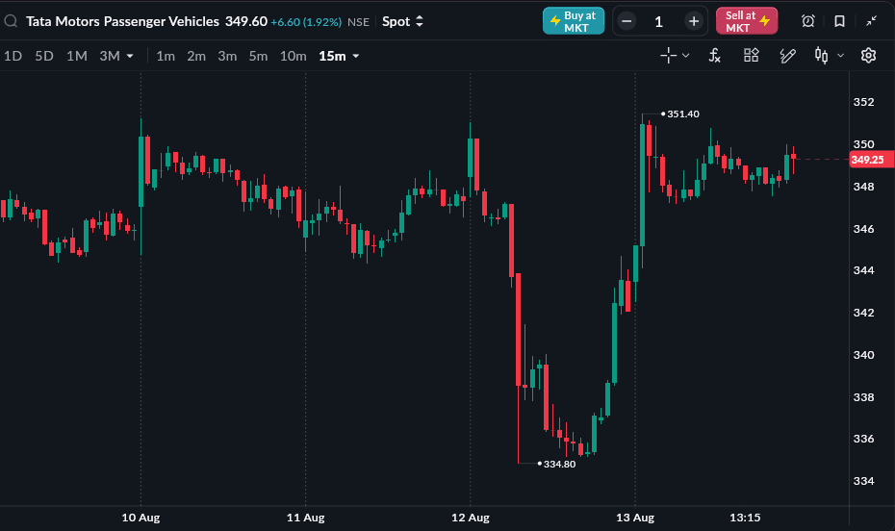Screen dimensions: 895x531
Task: Click the 348 price axis label
Action: click(x=863, y=187)
